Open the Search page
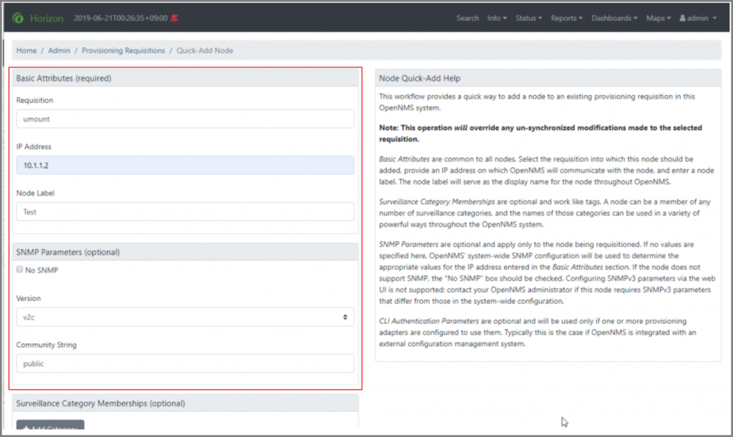Viewport: 733px width, 437px height. coord(467,18)
